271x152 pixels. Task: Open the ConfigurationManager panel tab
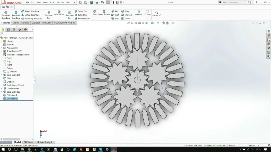coord(14,30)
